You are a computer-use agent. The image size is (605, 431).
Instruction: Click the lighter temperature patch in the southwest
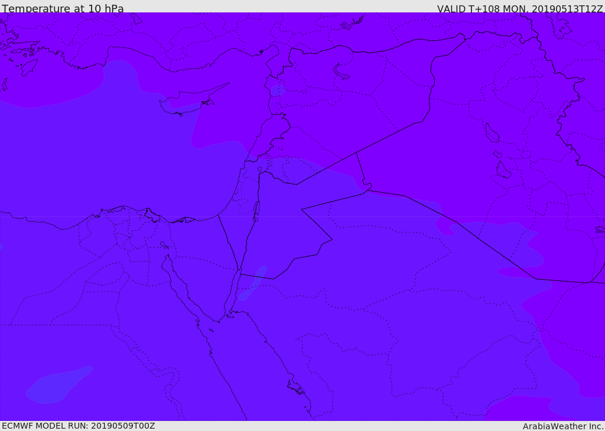[59, 385]
